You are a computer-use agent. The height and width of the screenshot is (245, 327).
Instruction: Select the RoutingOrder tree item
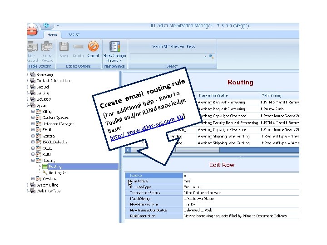tap(57, 173)
